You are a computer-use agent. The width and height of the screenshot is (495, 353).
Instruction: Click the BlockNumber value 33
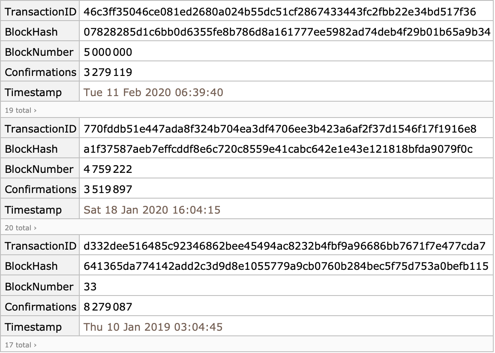90,287
